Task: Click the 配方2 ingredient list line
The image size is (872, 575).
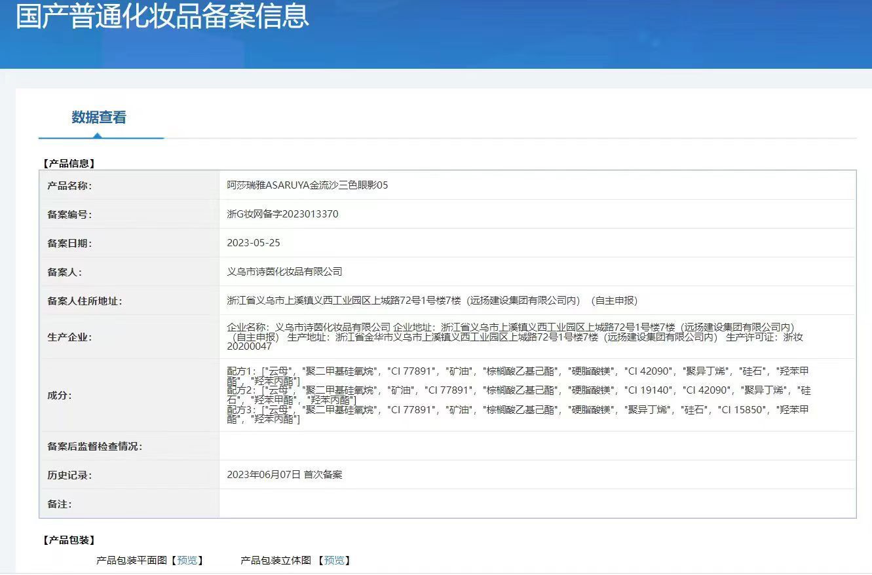Action: click(x=518, y=395)
